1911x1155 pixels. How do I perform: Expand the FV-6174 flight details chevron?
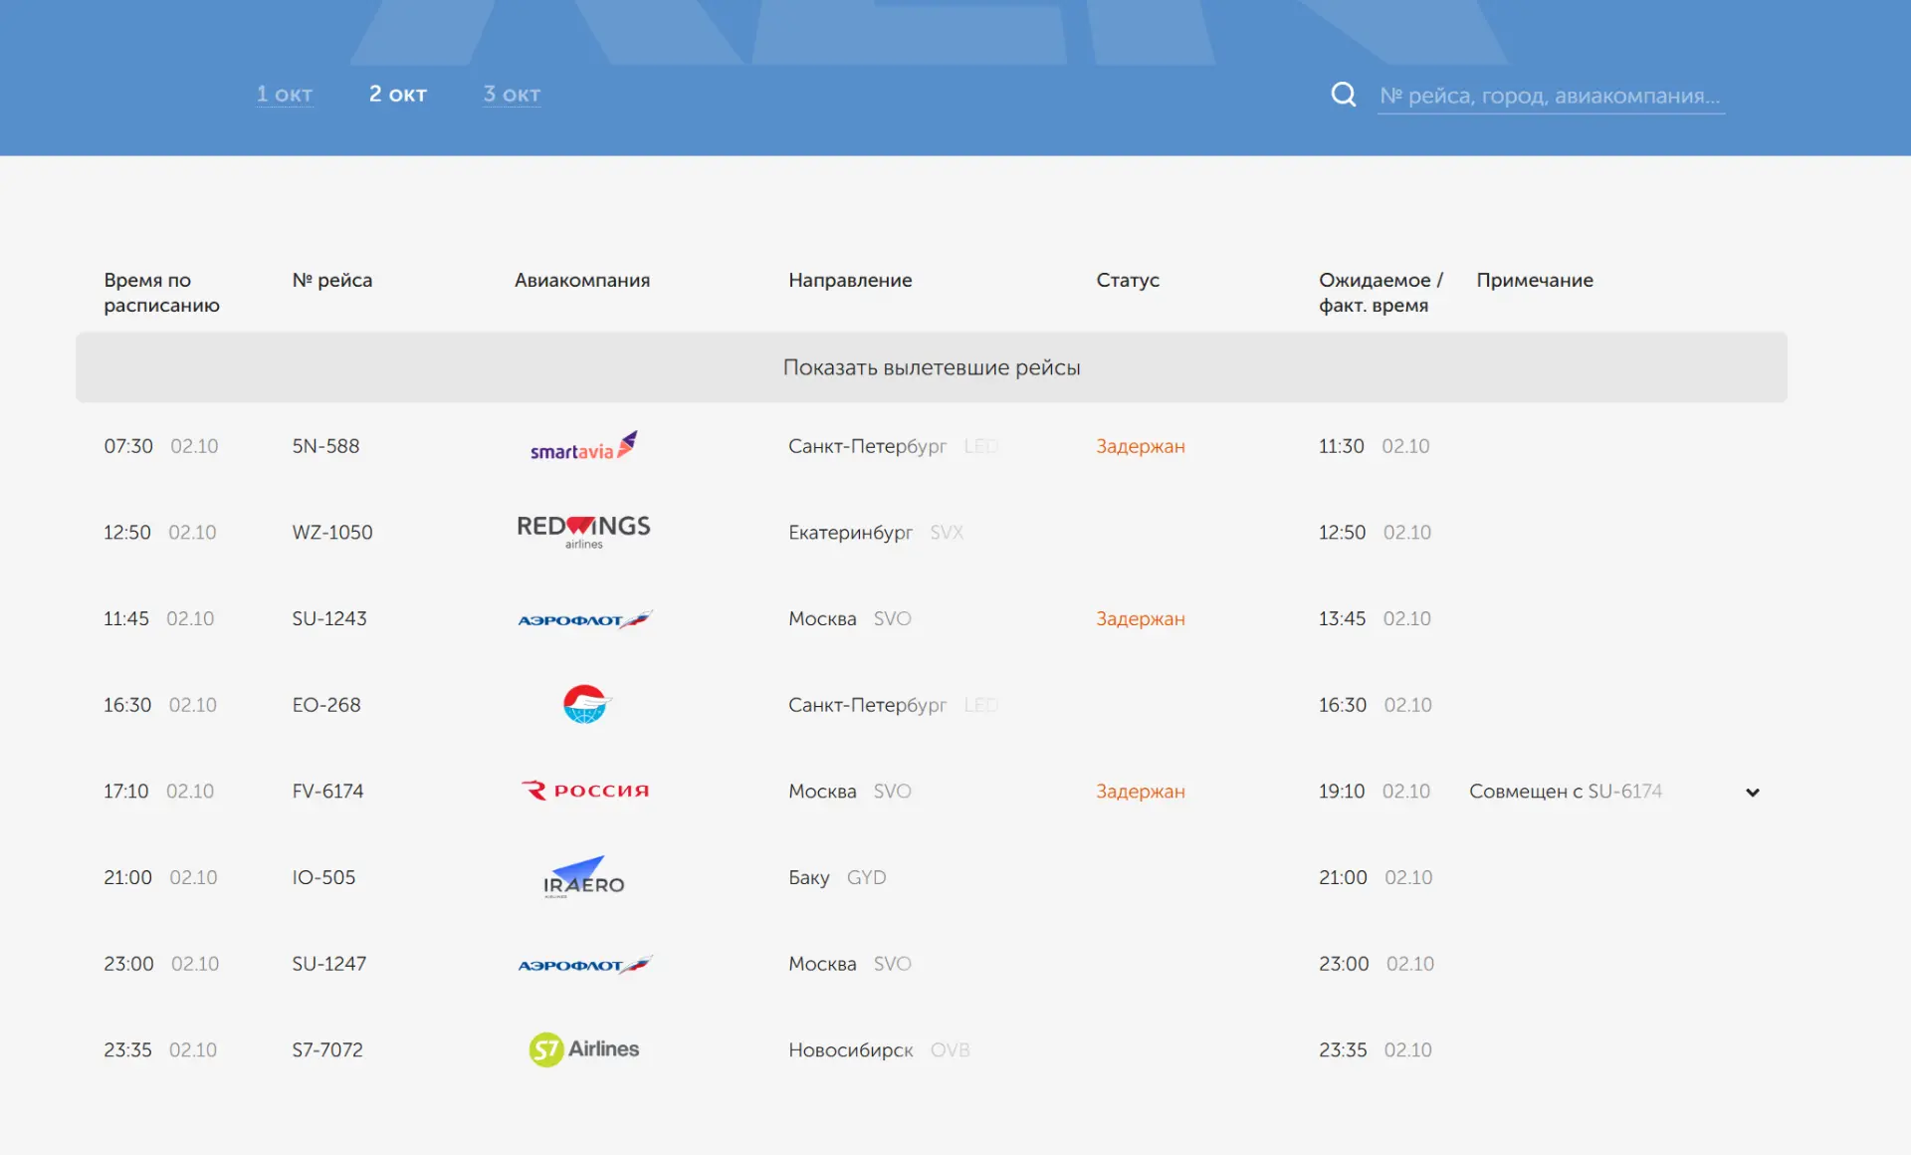[x=1753, y=793]
